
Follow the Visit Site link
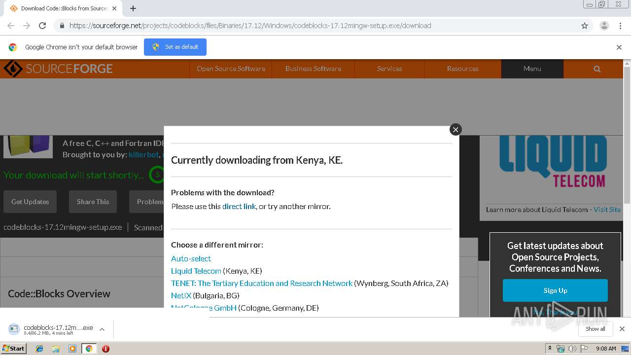[607, 210]
